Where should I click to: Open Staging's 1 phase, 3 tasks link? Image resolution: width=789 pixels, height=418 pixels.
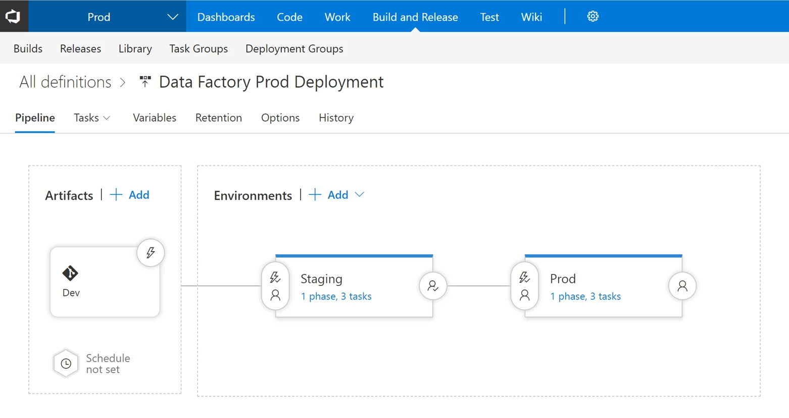(336, 296)
